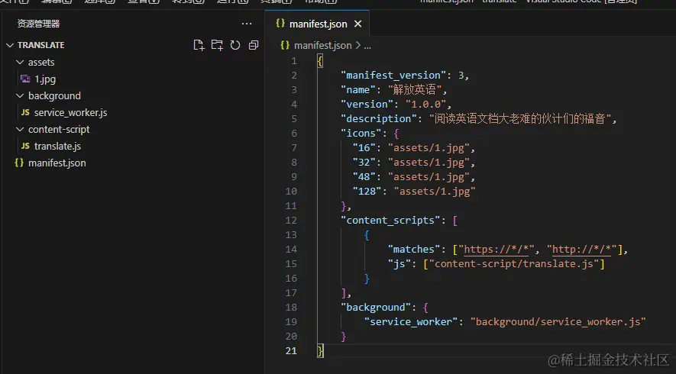This screenshot has height=374, width=676.
Task: Click the "icons" key on line 6
Action: [x=361, y=133]
